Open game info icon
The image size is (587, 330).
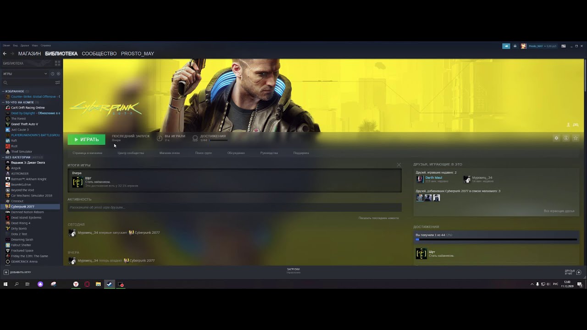(x=566, y=138)
